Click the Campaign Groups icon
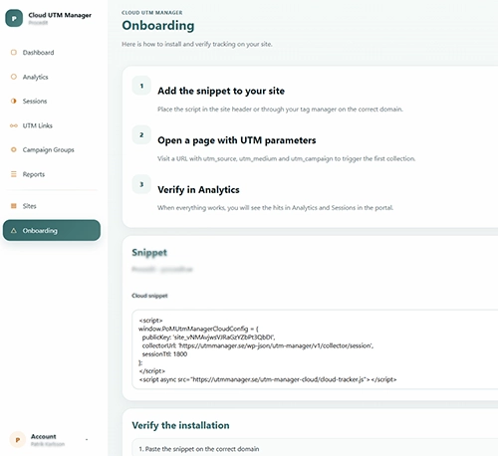Viewport: 498px width, 456px height. [x=14, y=149]
